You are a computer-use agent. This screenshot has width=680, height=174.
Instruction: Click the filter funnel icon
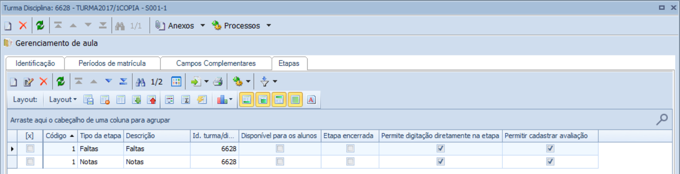click(x=264, y=82)
